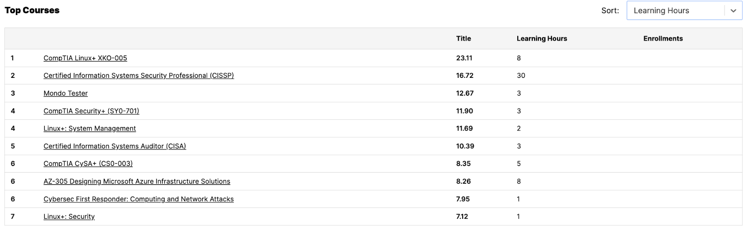Open Certified Information Systems Auditor (CISA)
747x229 pixels.
pyautogui.click(x=114, y=146)
